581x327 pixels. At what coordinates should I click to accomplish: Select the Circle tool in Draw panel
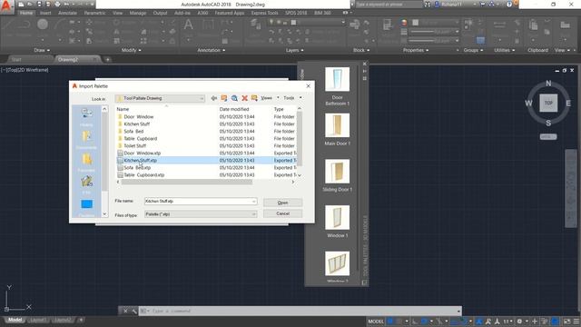click(x=43, y=25)
